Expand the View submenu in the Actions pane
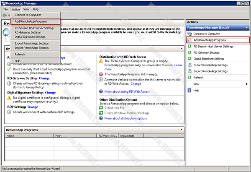Image resolution: width=251 pixels, height=172 pixels. 246,84
